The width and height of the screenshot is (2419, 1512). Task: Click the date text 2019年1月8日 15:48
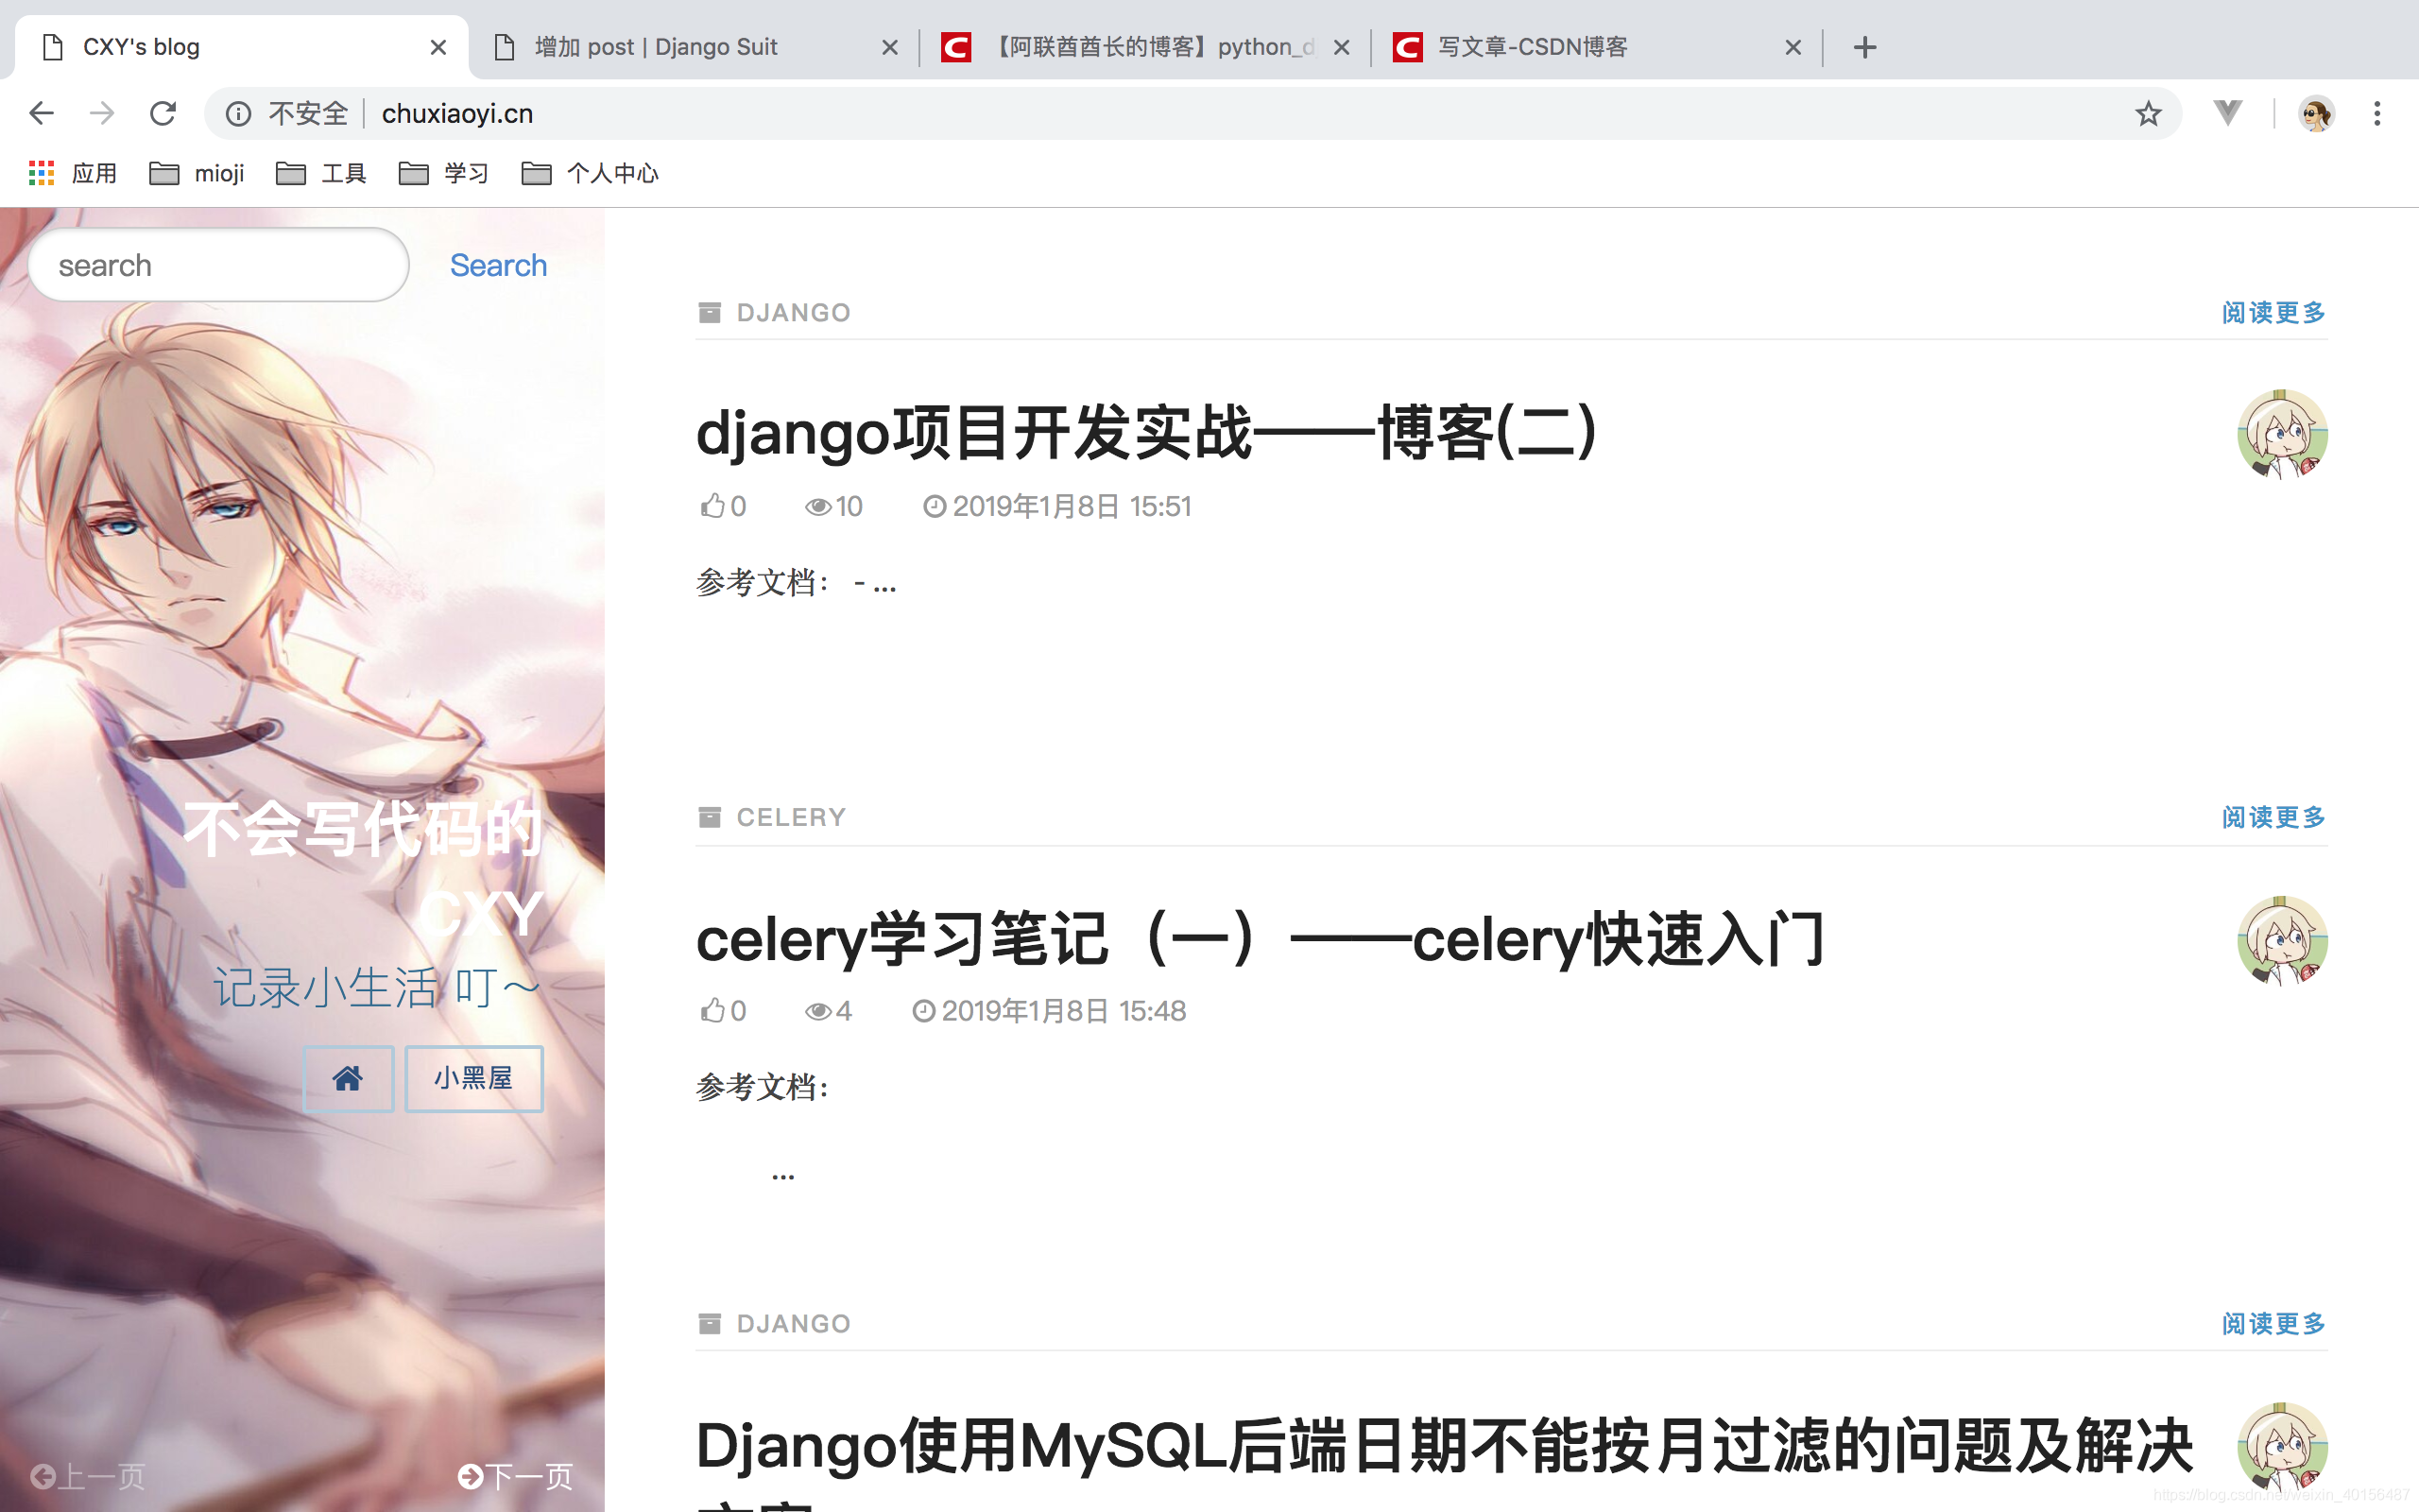click(x=1064, y=1011)
